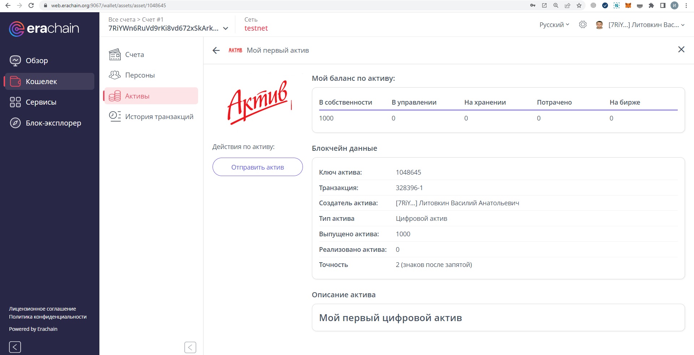Viewport: 694px width, 355px height.
Task: Collapse the dark main sidebar
Action: click(x=15, y=347)
